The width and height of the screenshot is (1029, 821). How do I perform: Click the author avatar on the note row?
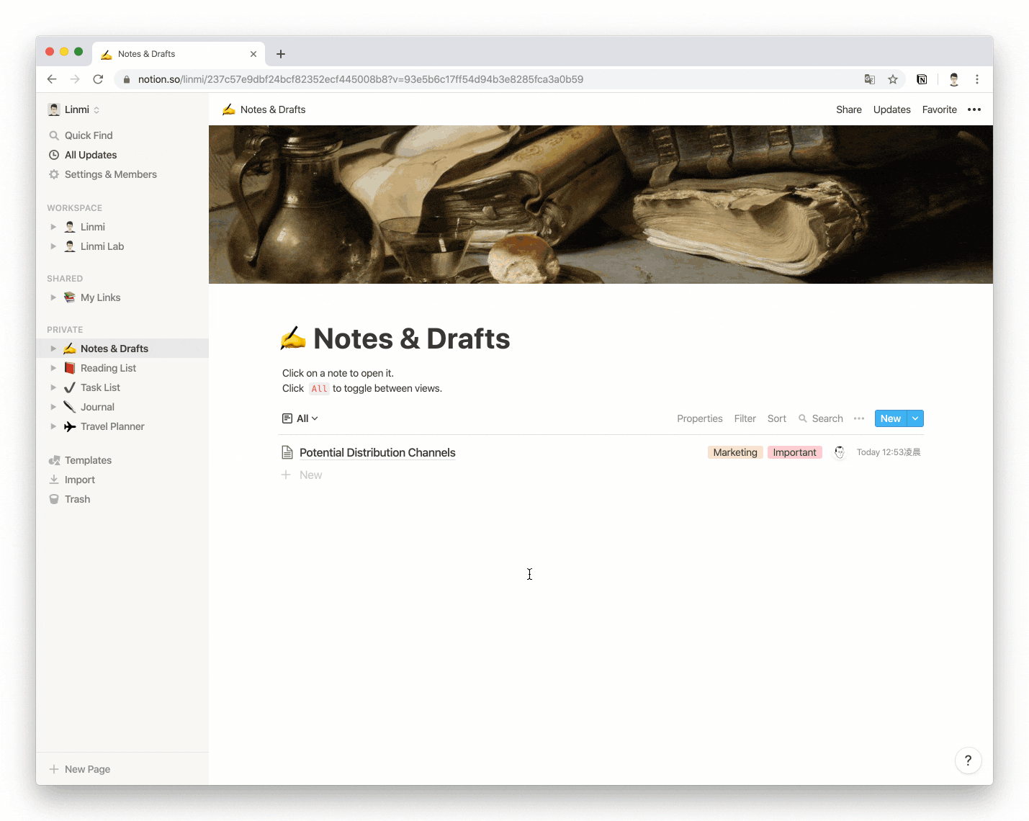tap(840, 452)
